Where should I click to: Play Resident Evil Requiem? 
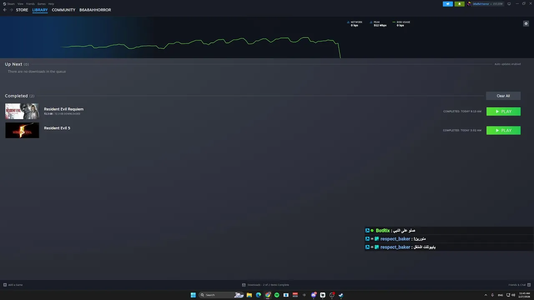[x=504, y=112]
